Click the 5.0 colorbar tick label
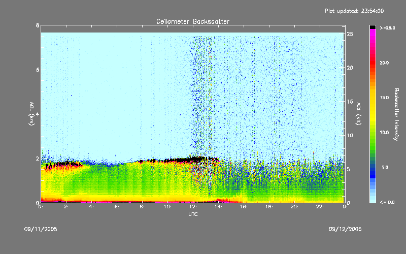 [x=385, y=167]
